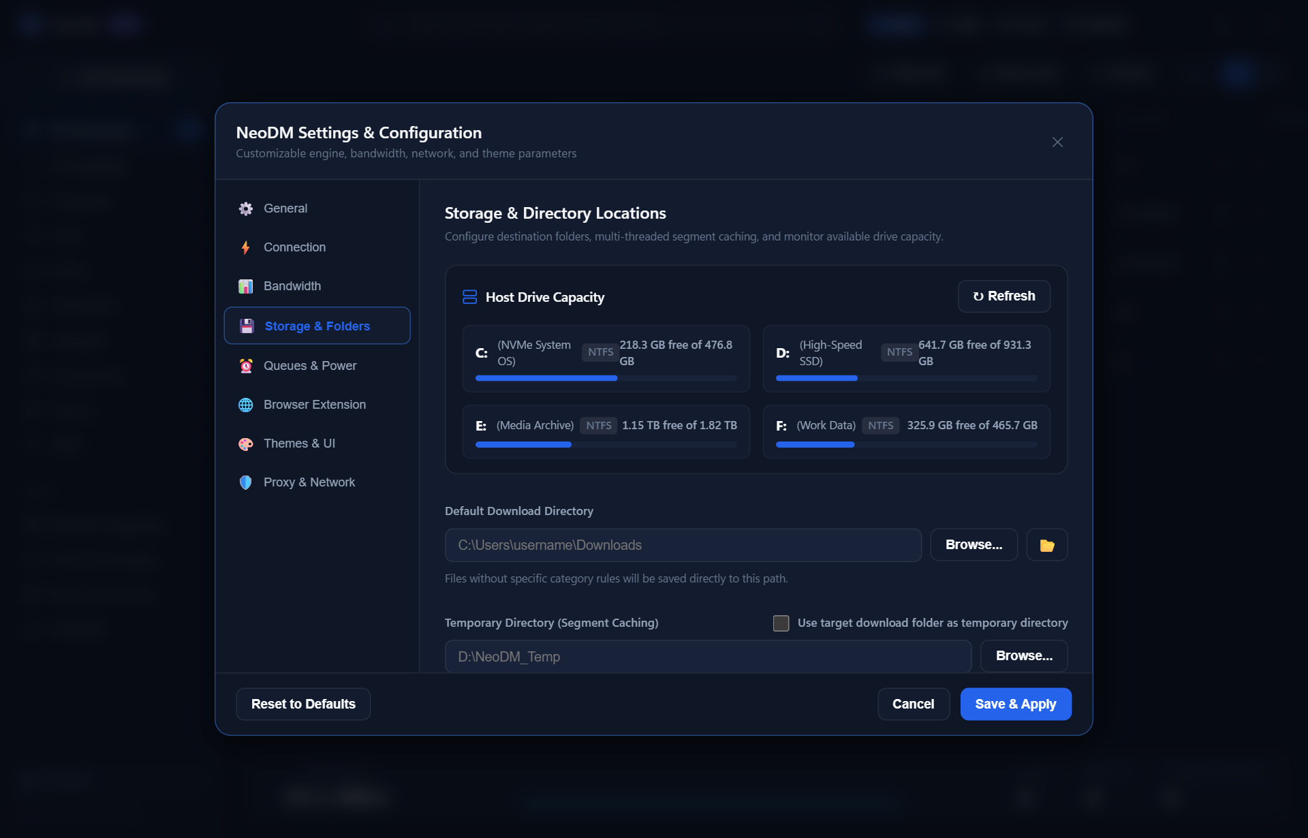Click the F: Work Data usage bar
This screenshot has width=1308, height=838.
click(x=906, y=445)
